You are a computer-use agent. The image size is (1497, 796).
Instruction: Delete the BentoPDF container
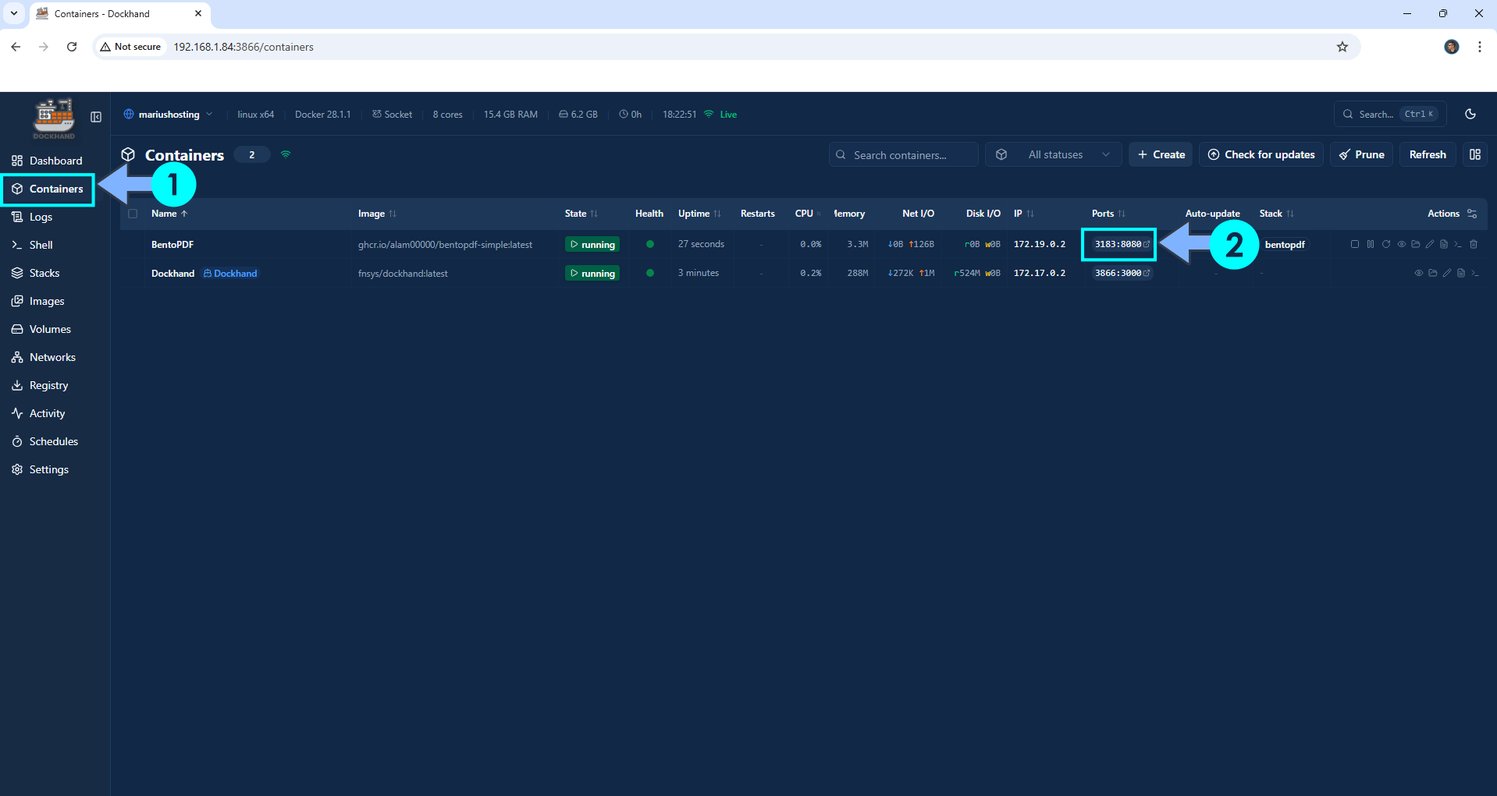[1474, 244]
